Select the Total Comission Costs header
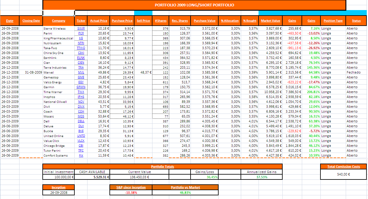 pos(343,167)
